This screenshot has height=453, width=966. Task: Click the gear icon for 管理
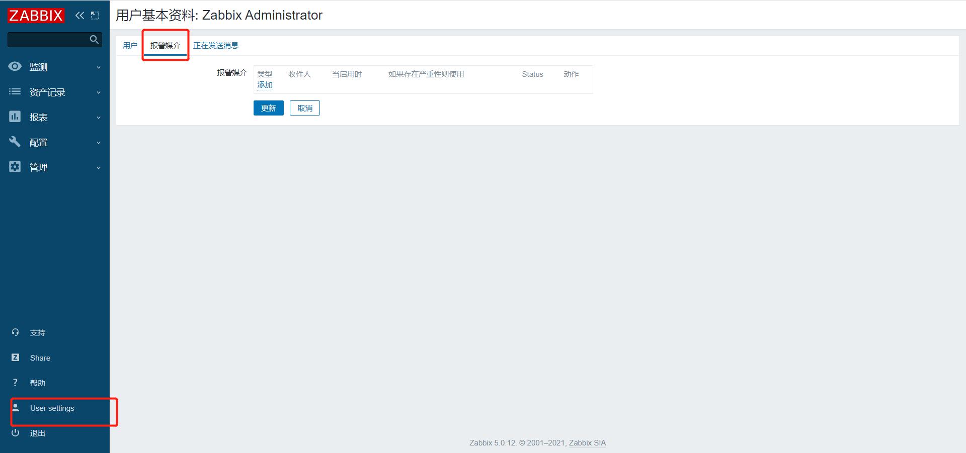tap(15, 167)
